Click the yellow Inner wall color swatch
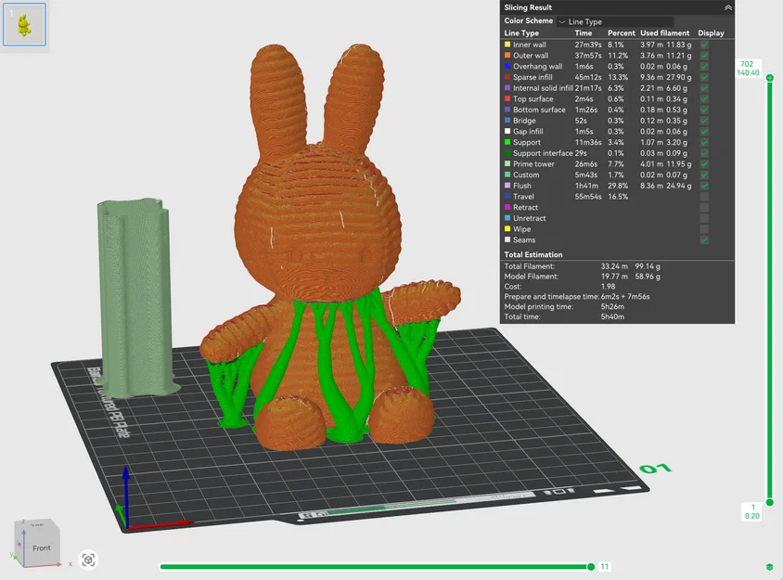The image size is (783, 580). tap(507, 45)
